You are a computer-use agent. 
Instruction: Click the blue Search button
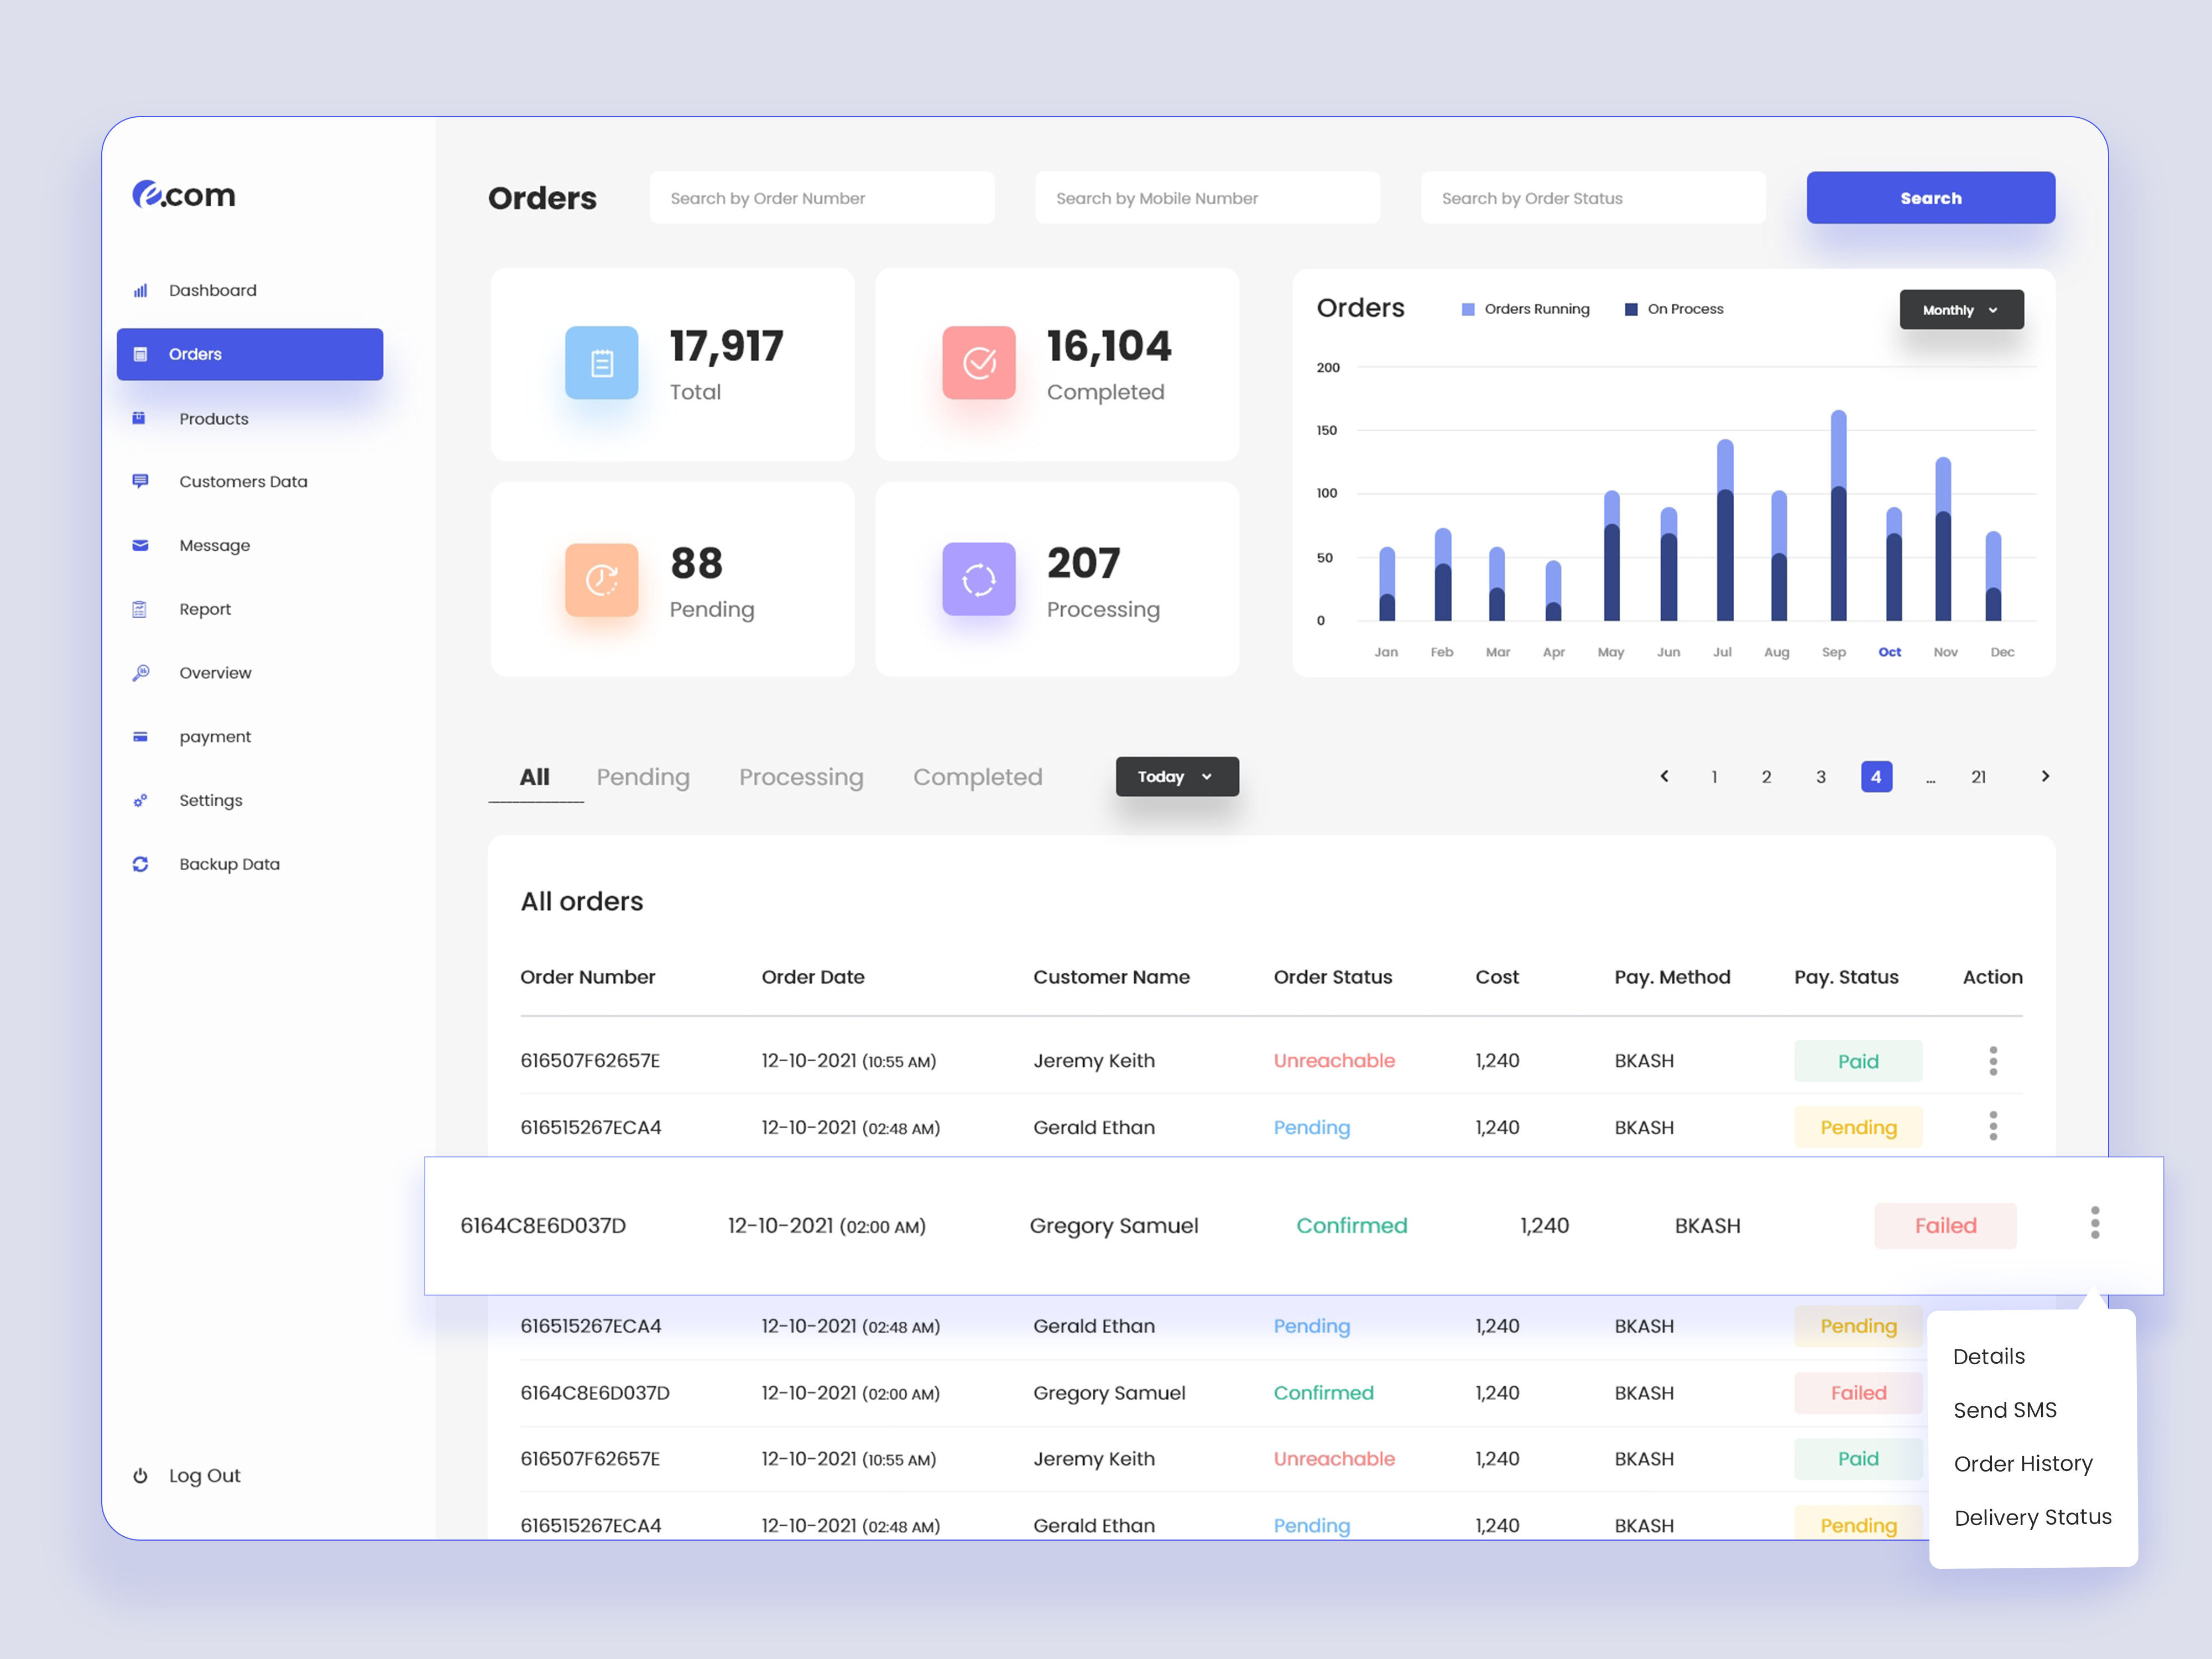[1930, 198]
